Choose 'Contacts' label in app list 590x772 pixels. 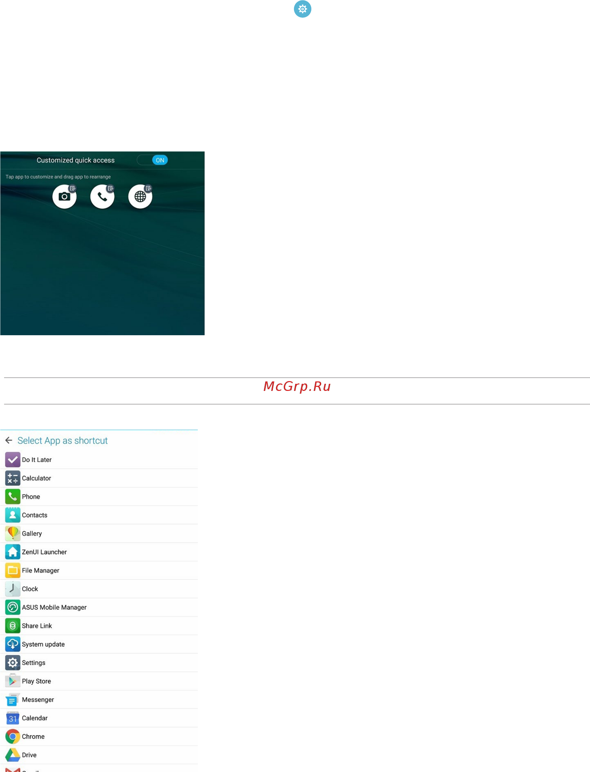(34, 515)
